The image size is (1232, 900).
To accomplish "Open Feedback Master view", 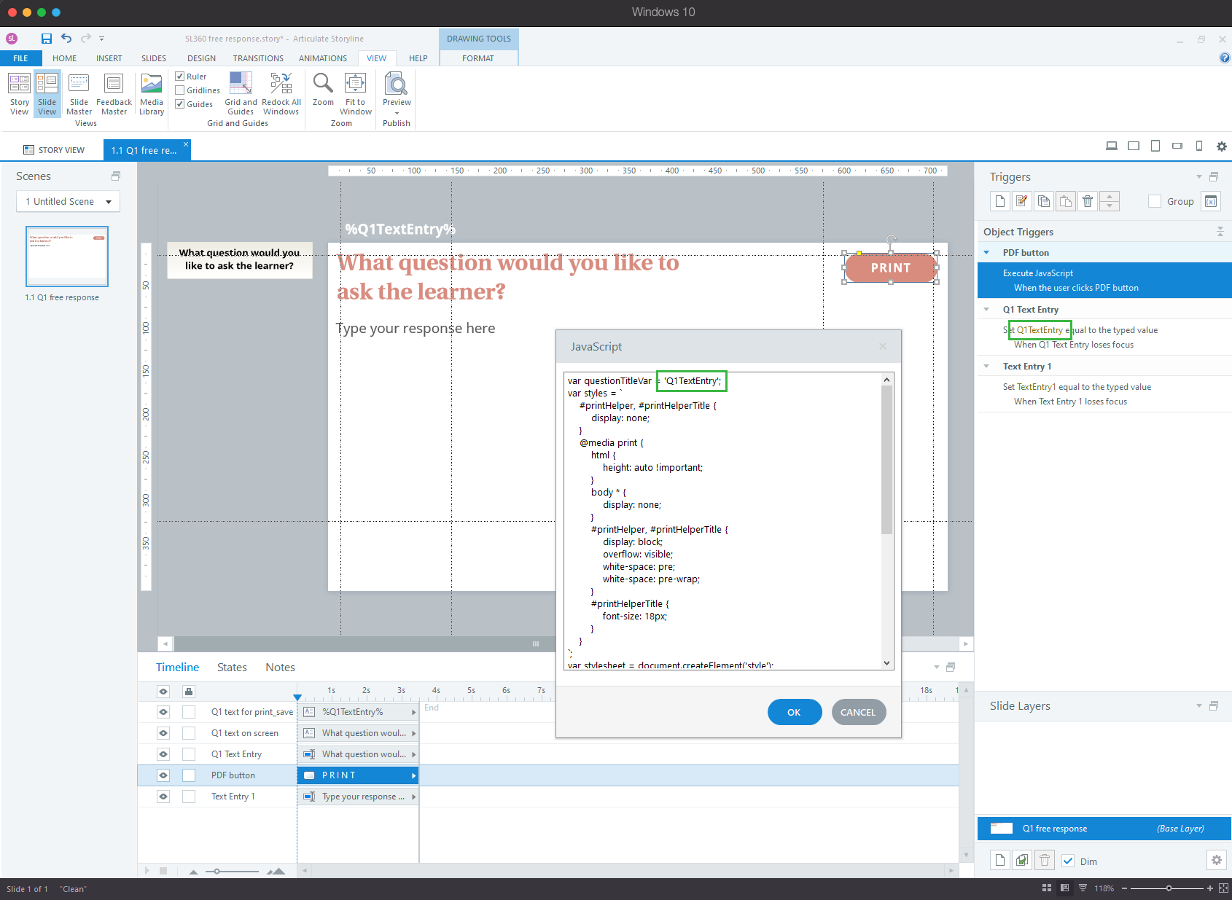I will (114, 94).
